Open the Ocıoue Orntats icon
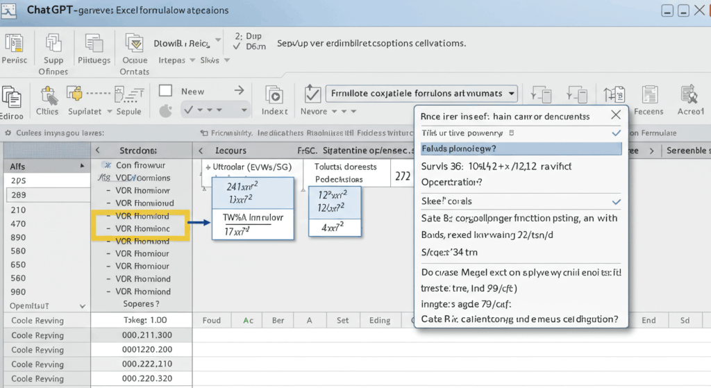This screenshot has width=711, height=388. pos(135,43)
